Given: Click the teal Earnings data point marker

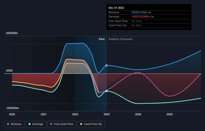Looking at the screenshot, I should [107, 91].
